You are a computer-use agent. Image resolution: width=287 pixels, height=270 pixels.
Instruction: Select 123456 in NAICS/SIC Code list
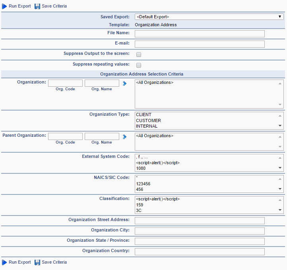[x=143, y=184]
